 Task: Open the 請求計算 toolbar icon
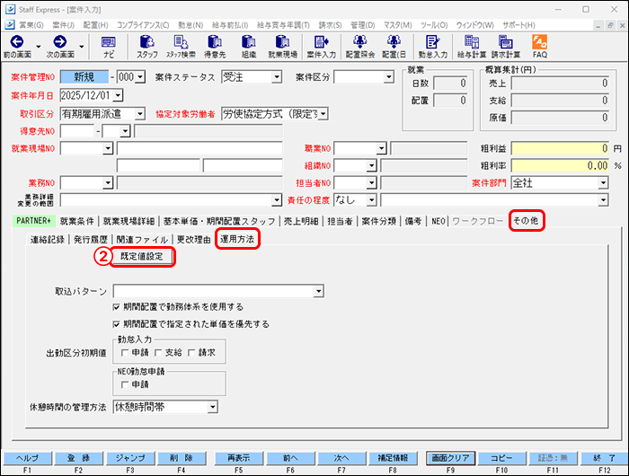[x=506, y=47]
